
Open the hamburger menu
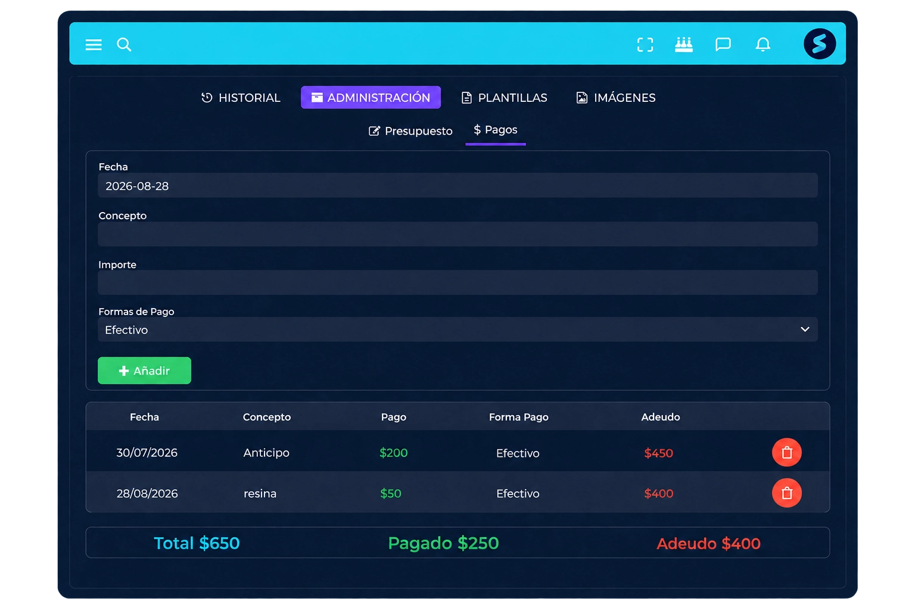point(94,45)
